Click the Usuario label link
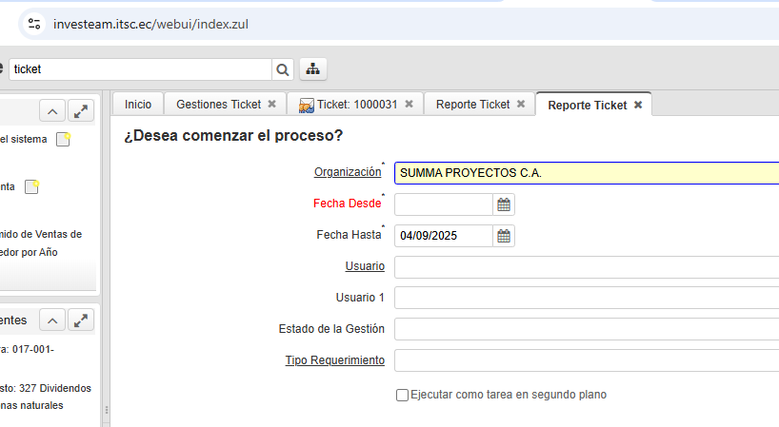 pos(365,266)
